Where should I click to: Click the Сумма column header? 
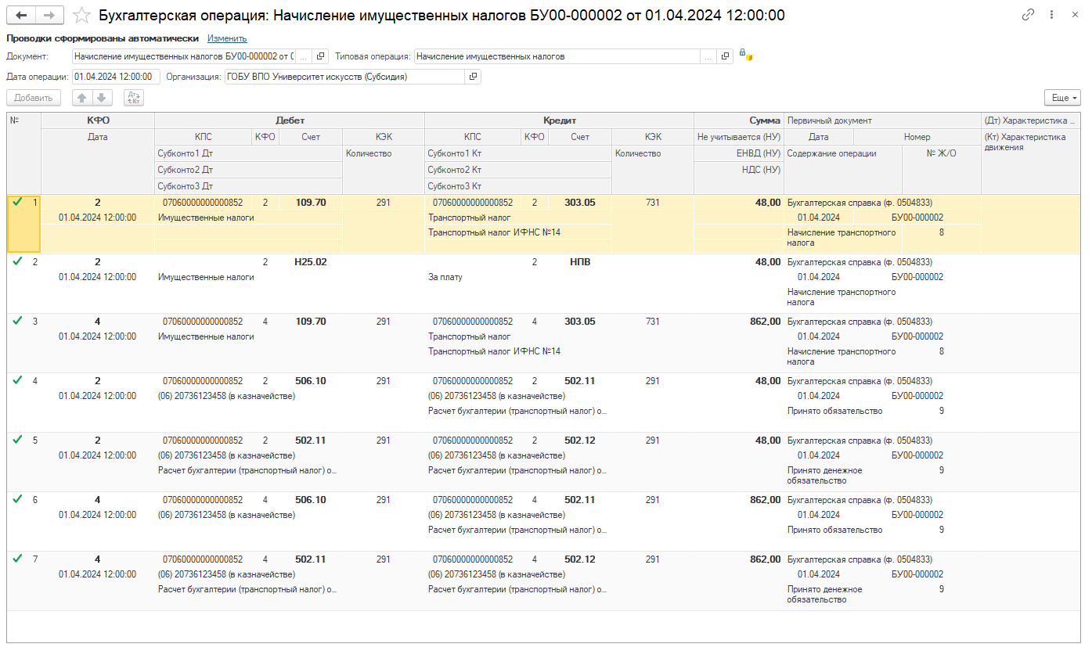click(x=739, y=120)
